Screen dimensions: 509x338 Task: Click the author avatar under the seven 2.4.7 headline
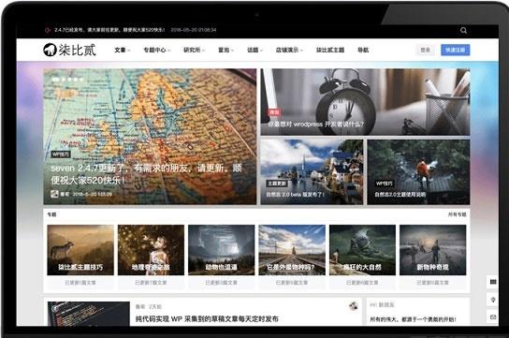54,194
